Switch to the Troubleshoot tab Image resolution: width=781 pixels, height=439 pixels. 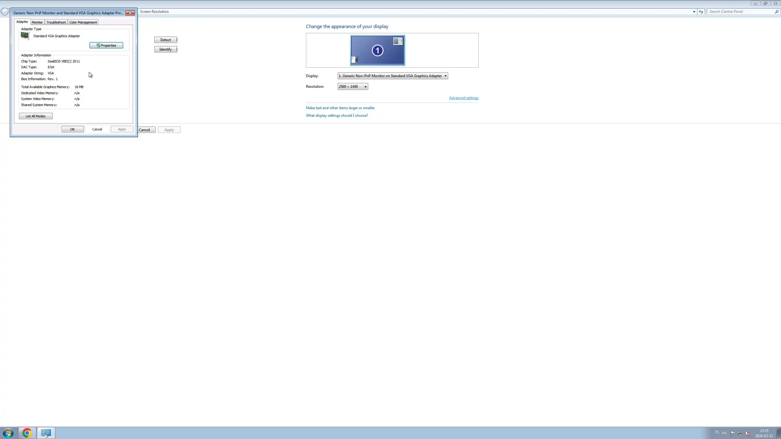[x=56, y=22]
